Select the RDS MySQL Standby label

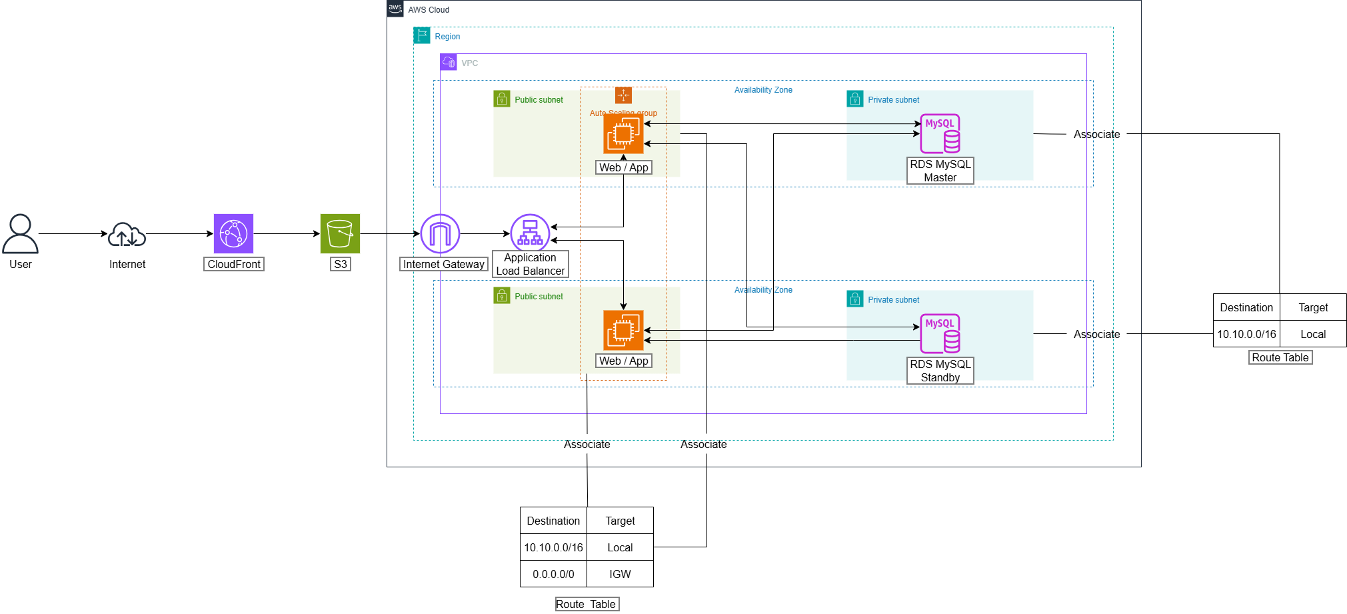tap(940, 371)
